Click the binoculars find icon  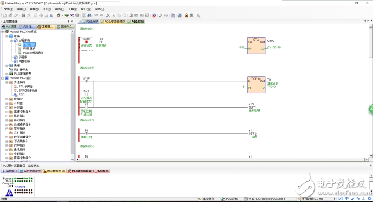(x=89, y=15)
